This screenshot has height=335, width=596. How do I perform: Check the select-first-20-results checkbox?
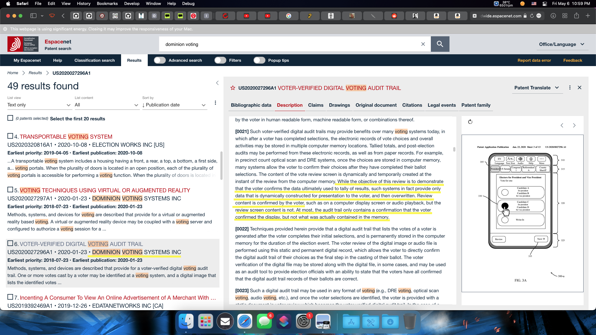coord(10,118)
